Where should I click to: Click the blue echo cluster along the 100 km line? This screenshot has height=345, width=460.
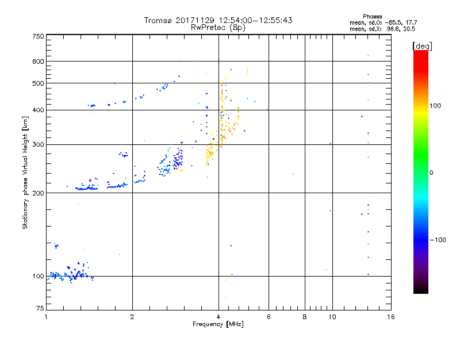coord(70,276)
